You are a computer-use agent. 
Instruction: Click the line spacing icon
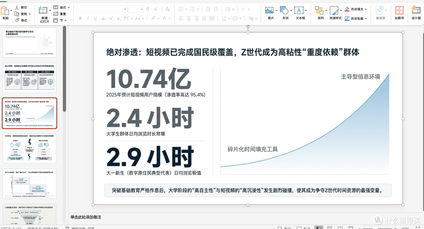[x=228, y=9]
